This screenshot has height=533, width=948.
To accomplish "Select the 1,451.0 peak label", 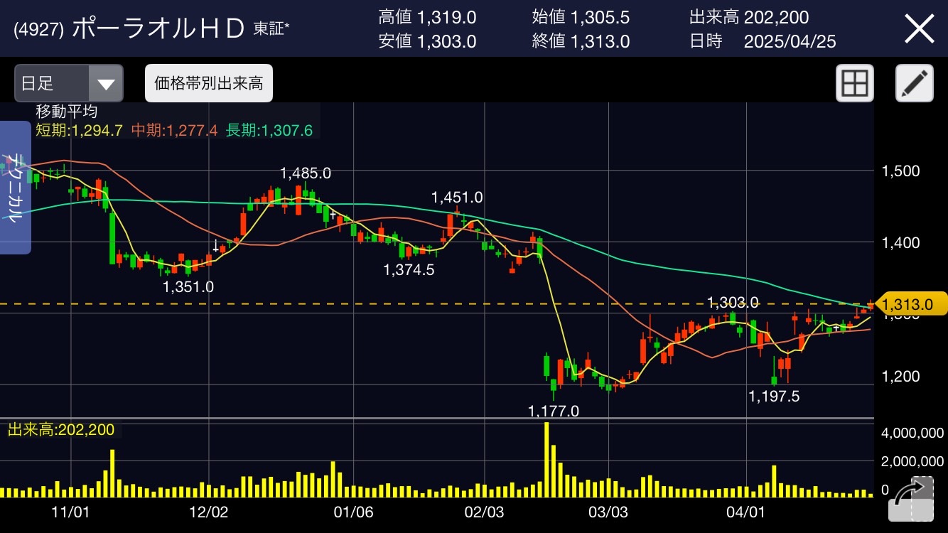I will click(x=457, y=197).
